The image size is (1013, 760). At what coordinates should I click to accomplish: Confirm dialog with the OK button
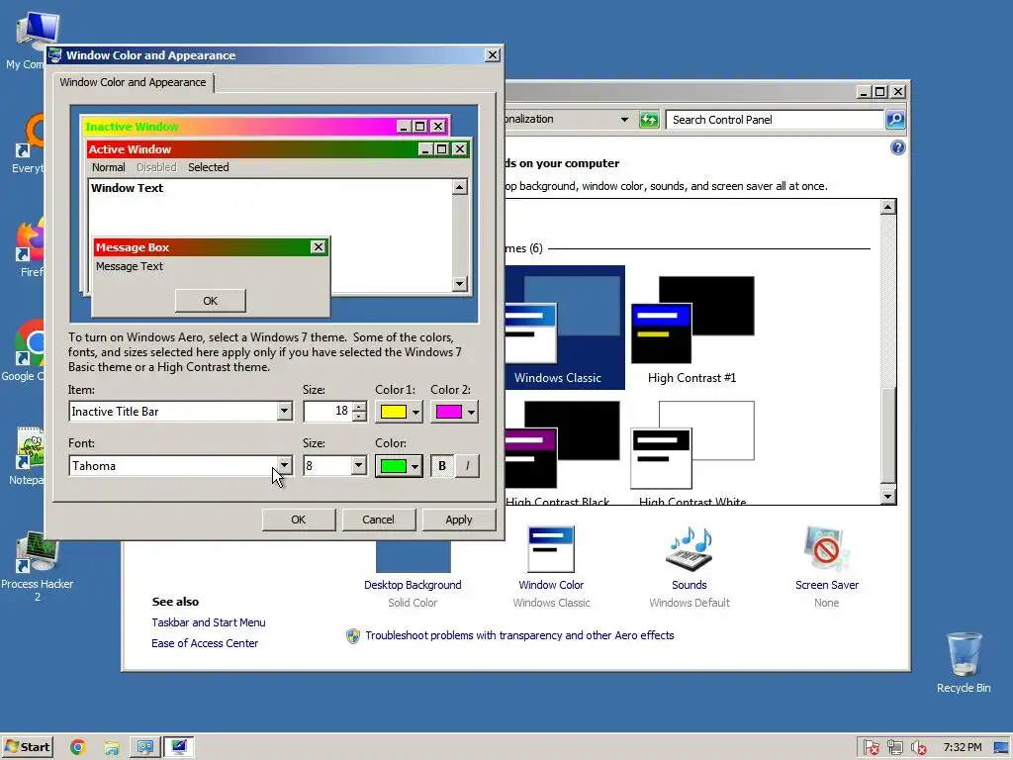click(x=299, y=520)
